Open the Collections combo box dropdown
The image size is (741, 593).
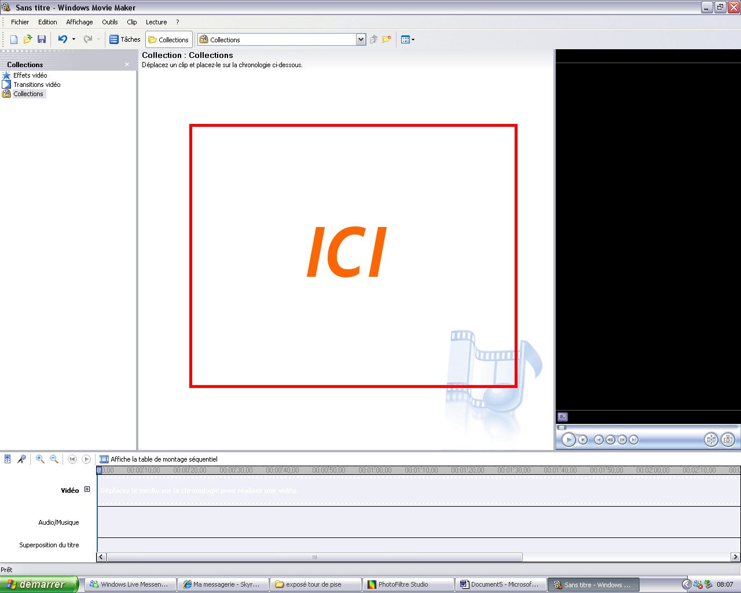click(361, 39)
